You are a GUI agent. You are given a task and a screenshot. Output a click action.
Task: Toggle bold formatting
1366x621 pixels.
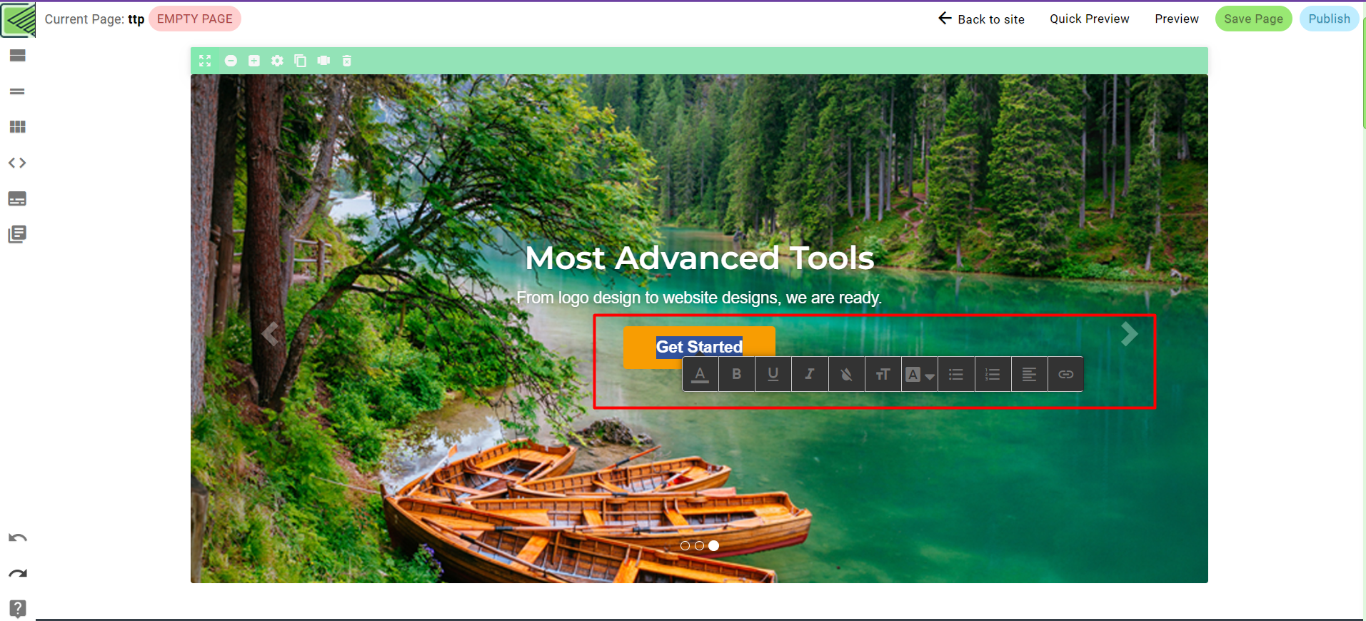pyautogui.click(x=737, y=374)
